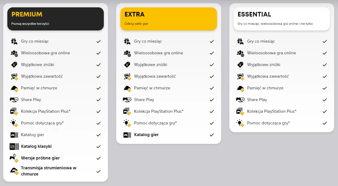The height and width of the screenshot is (186, 338).
Task: Click Odkryj setki gier text in Extra
Action: (x=136, y=24)
